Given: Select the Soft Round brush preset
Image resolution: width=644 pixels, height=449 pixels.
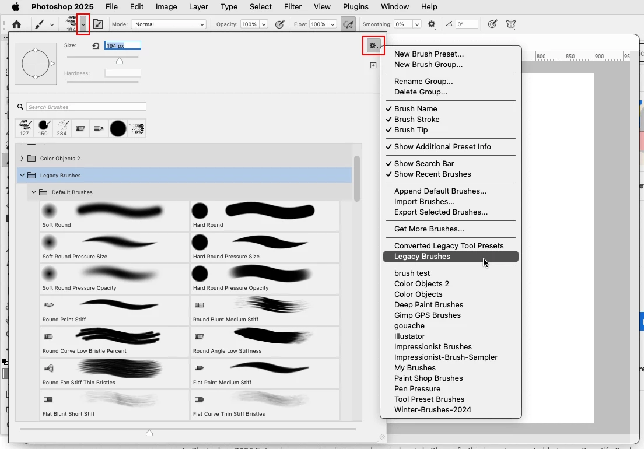Looking at the screenshot, I should click(x=114, y=216).
